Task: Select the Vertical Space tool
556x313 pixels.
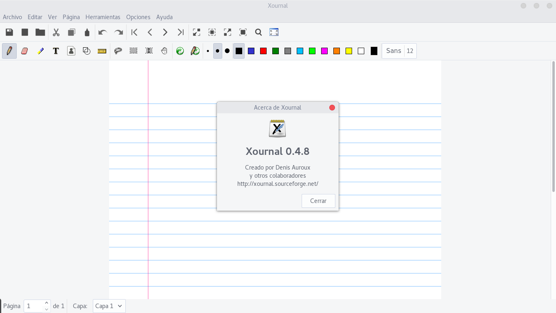Action: pos(149,51)
